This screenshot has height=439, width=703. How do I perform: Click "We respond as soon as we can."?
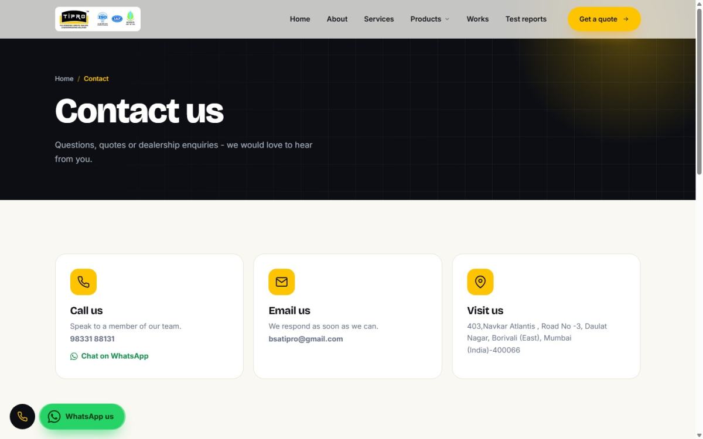click(323, 326)
